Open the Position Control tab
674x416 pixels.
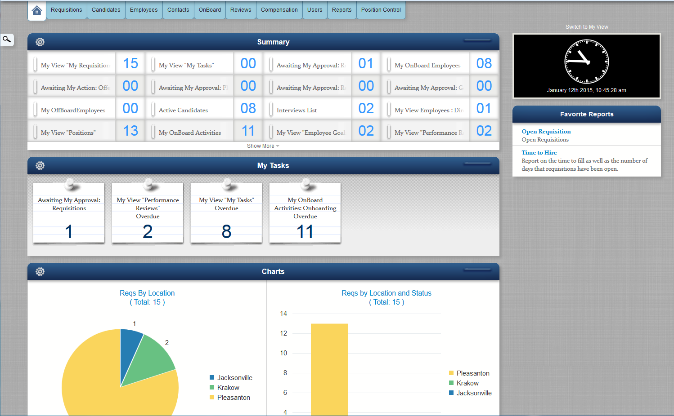click(x=381, y=10)
